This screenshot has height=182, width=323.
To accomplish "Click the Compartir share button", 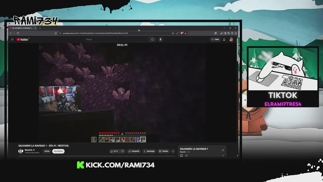I will click(134, 151).
